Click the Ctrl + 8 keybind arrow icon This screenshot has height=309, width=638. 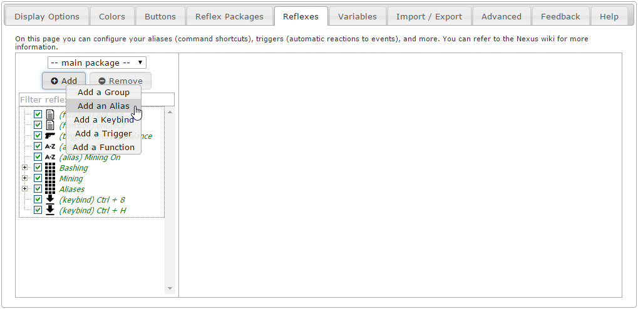pyautogui.click(x=50, y=200)
